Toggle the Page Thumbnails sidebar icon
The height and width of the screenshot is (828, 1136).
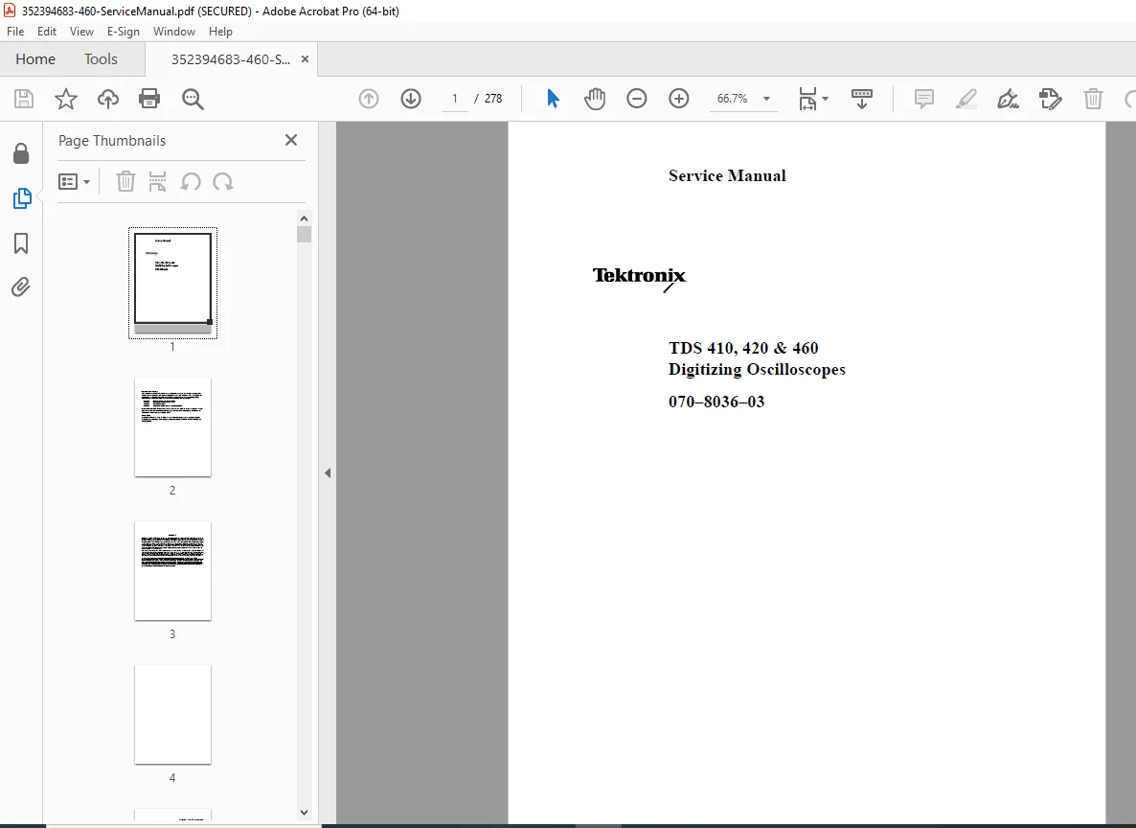point(22,198)
